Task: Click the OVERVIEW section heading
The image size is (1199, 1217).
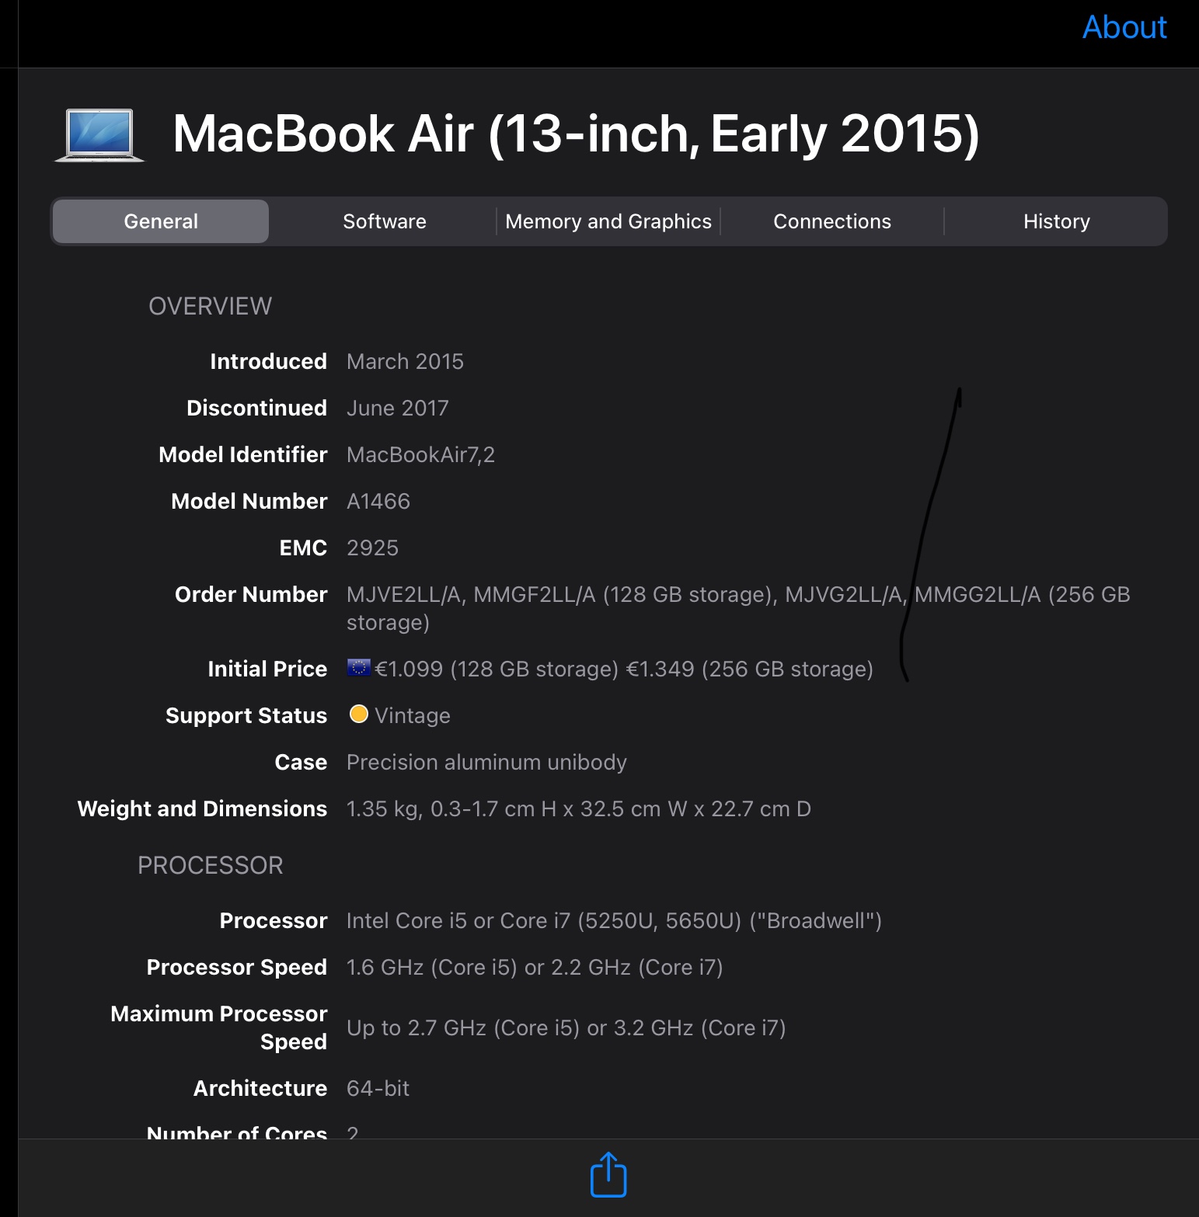Action: [x=210, y=306]
